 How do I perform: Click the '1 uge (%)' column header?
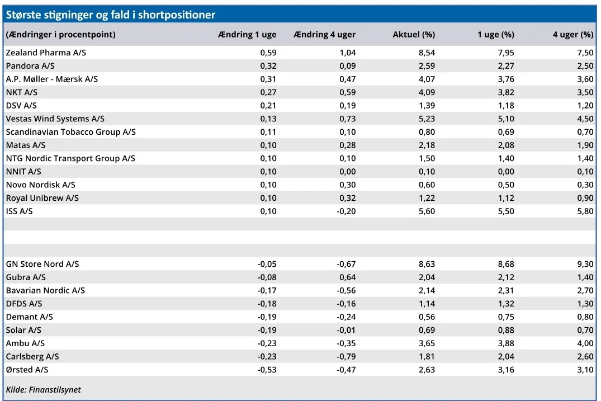click(495, 35)
